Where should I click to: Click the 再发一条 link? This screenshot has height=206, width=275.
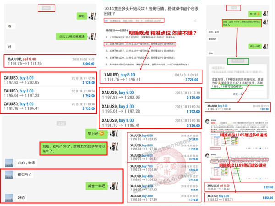tap(238, 94)
